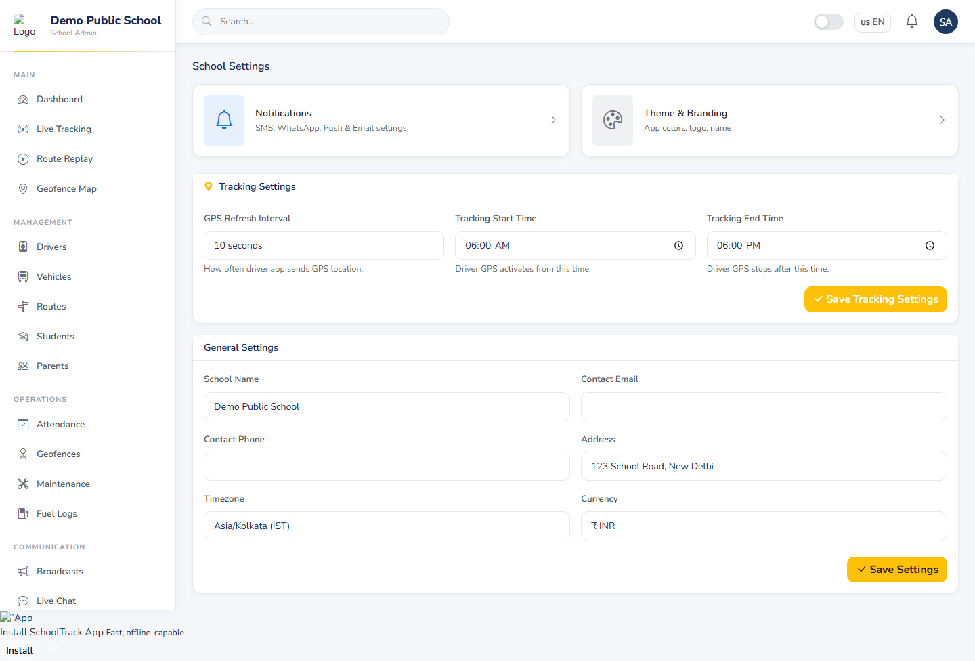The width and height of the screenshot is (975, 661).
Task: Click the Vehicles bus icon
Action: 23,277
